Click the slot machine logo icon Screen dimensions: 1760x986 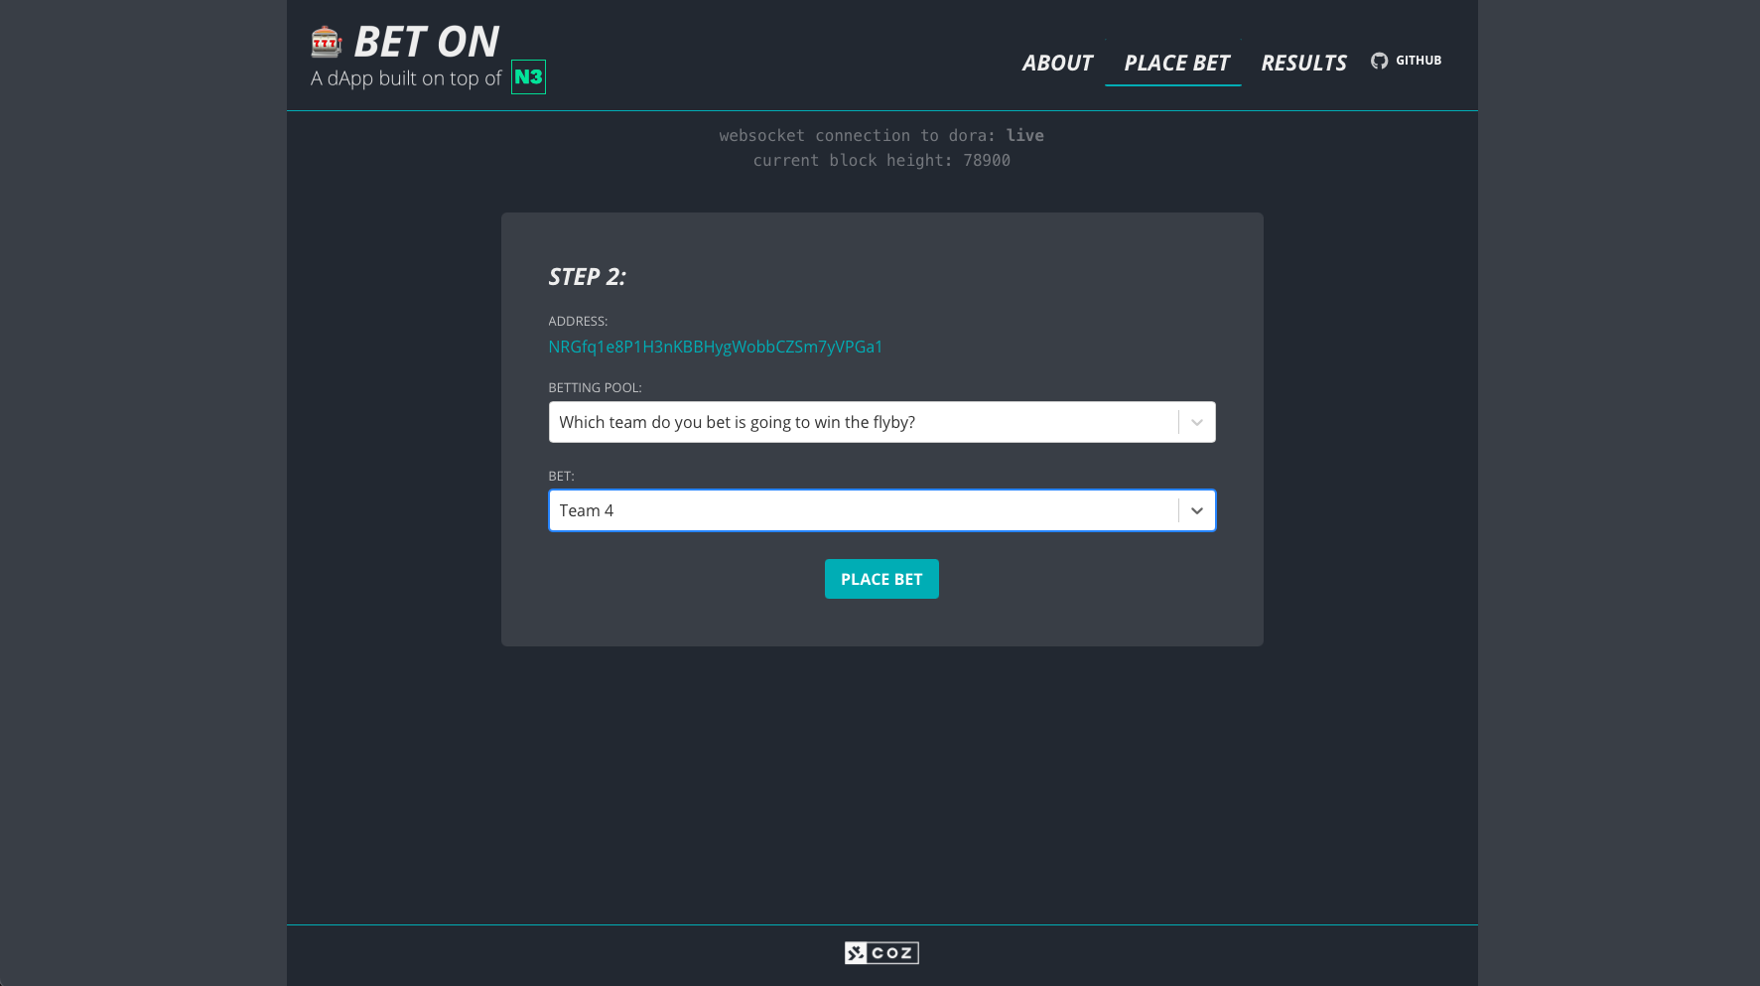(x=326, y=42)
